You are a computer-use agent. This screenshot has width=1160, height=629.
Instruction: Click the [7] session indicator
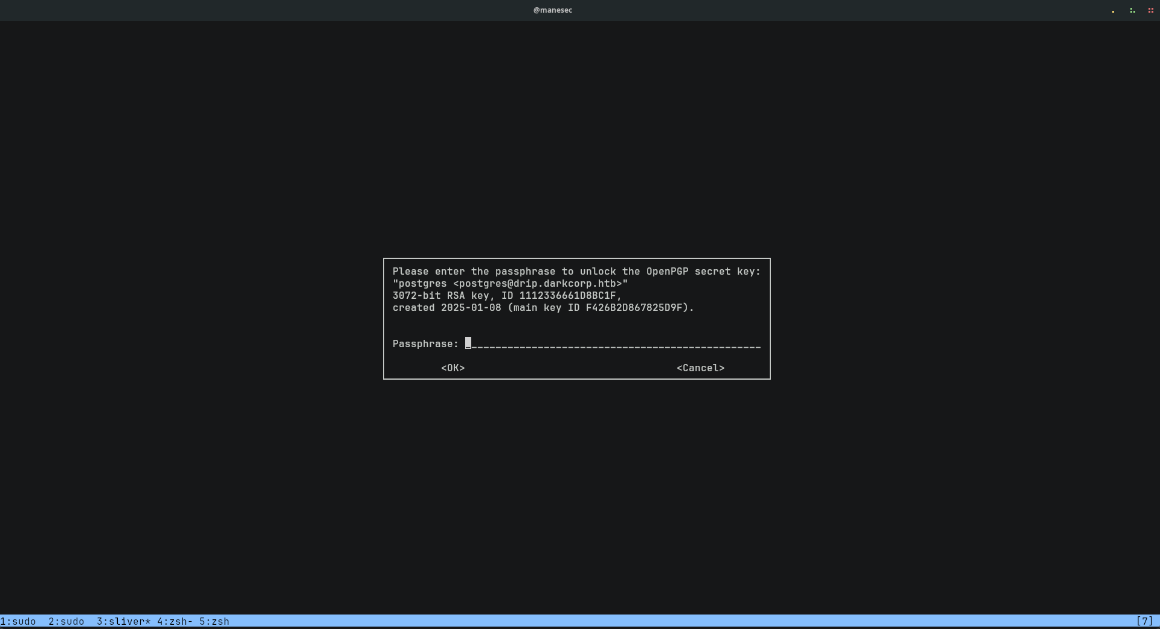pyautogui.click(x=1144, y=621)
